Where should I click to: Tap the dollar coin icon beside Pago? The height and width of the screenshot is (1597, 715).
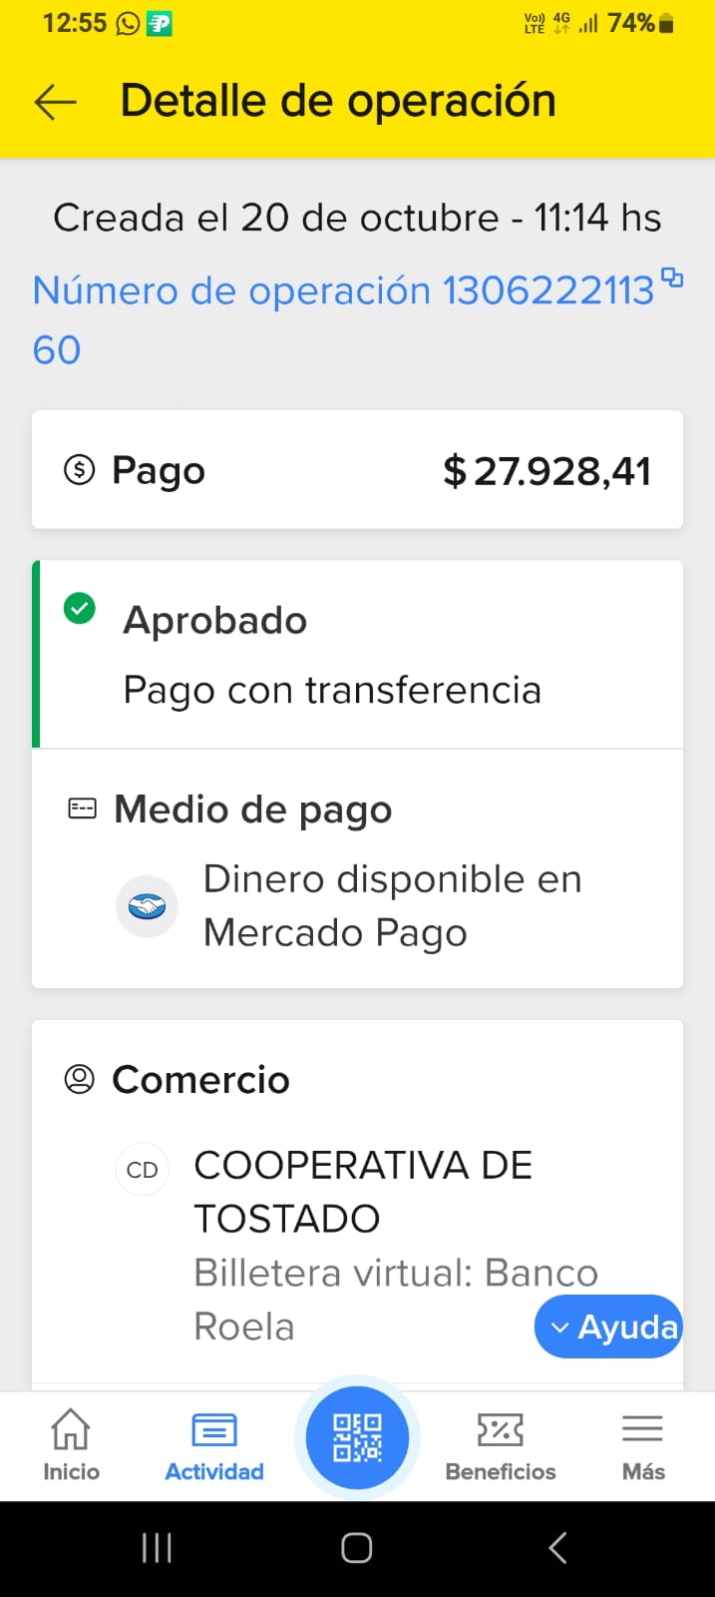80,469
